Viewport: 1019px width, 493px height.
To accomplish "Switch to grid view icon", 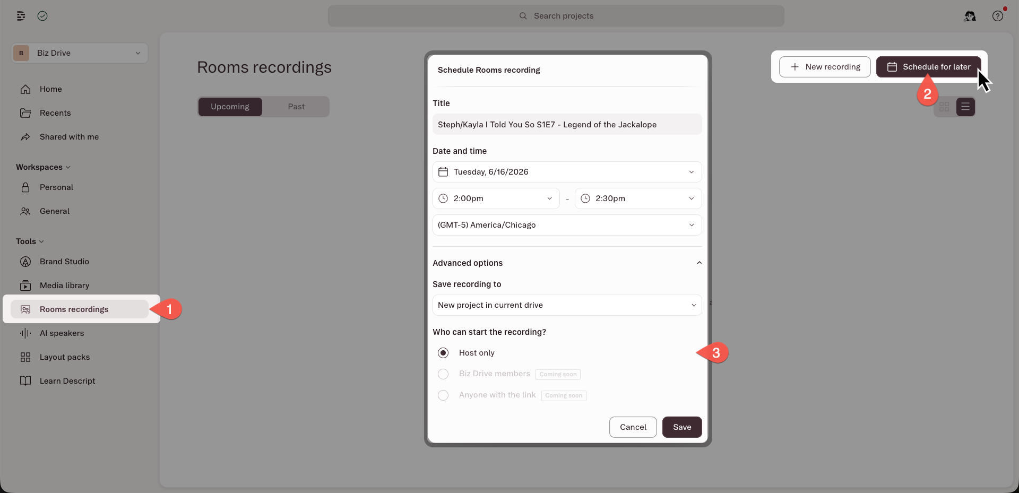I will (x=944, y=107).
